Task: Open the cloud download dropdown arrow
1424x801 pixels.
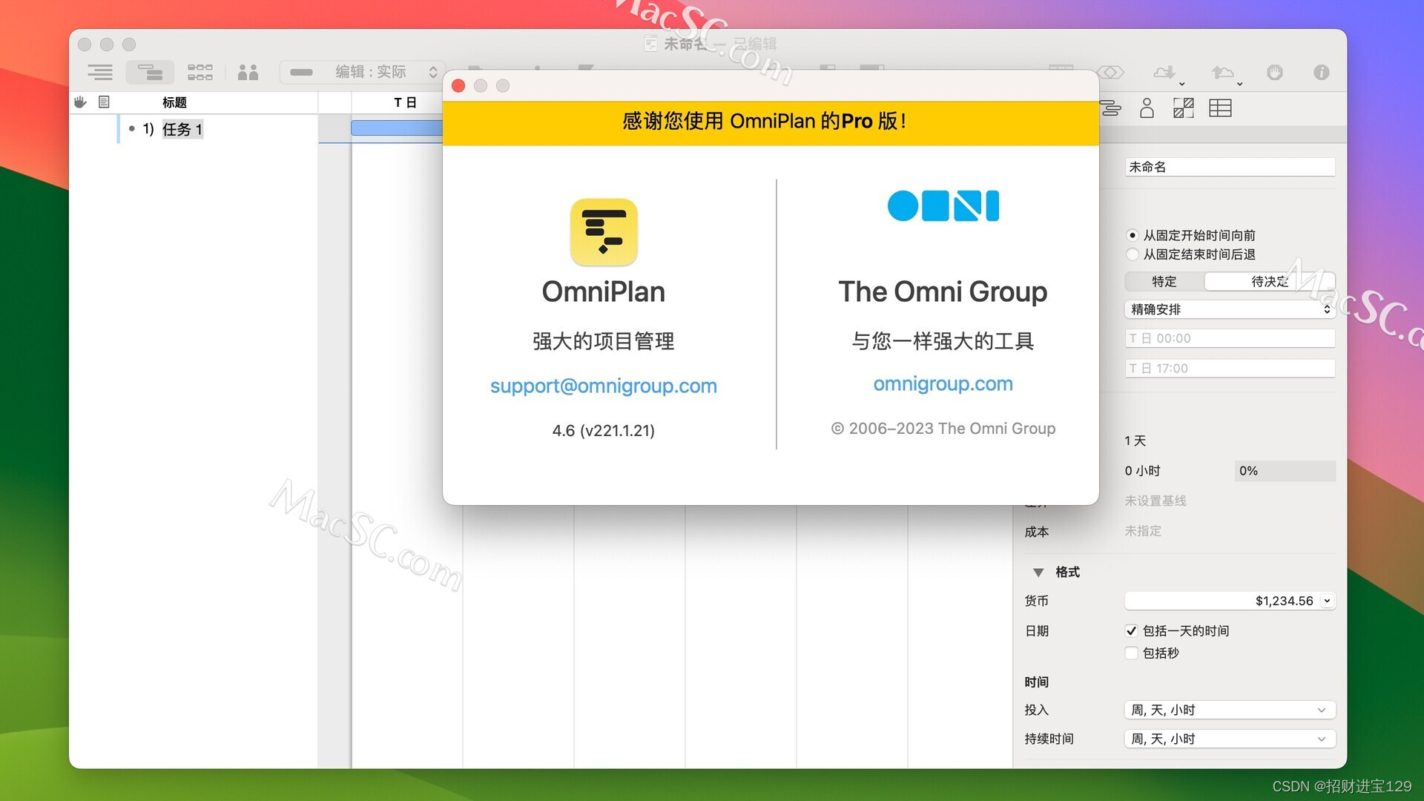Action: coord(1181,83)
